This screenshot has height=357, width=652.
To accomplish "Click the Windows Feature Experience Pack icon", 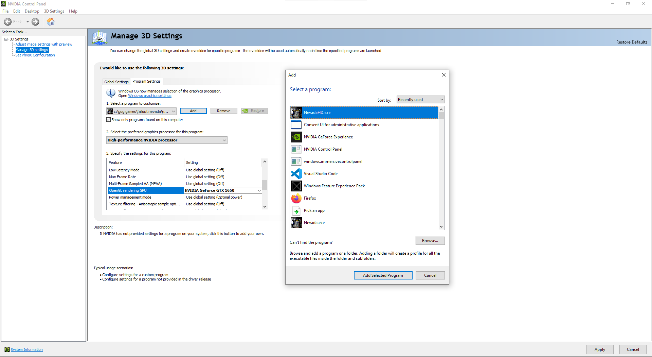I will [x=296, y=186].
